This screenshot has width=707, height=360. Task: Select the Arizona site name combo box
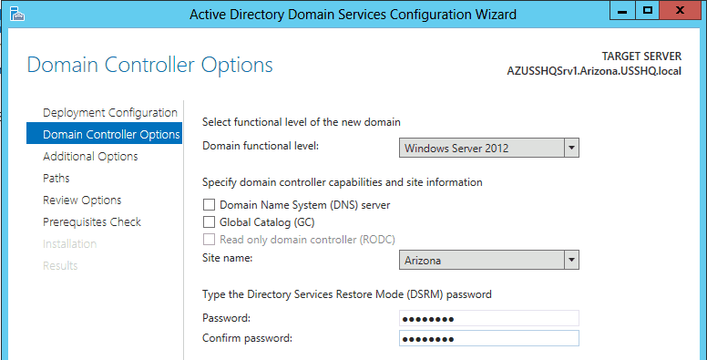pyautogui.click(x=488, y=261)
